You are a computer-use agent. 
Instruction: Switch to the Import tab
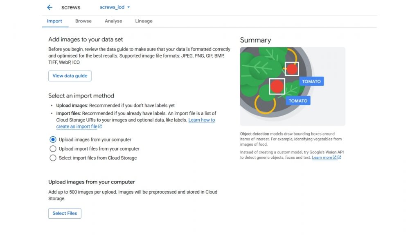pos(54,21)
